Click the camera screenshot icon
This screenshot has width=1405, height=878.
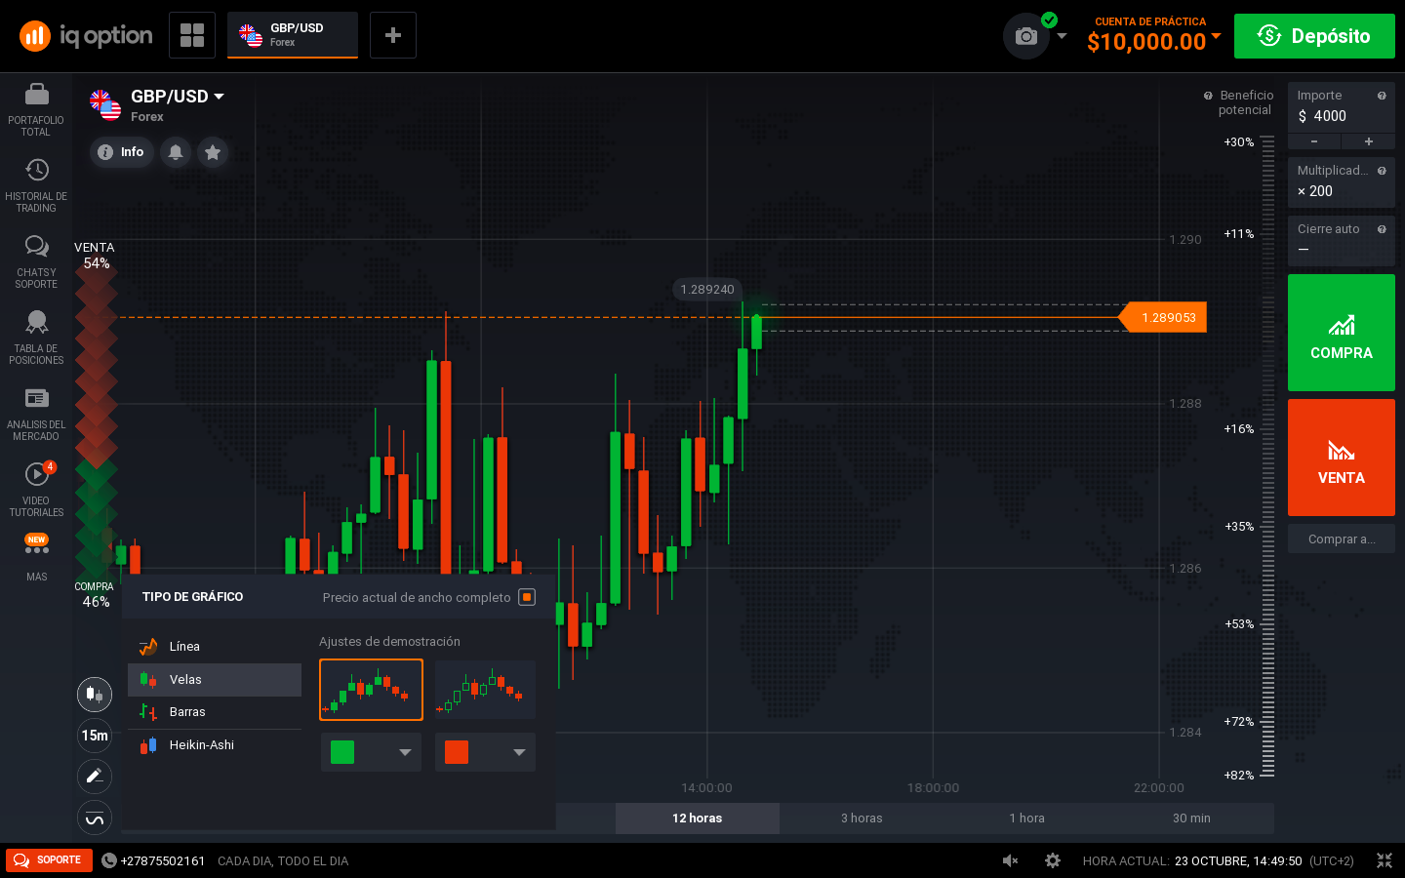1026,36
